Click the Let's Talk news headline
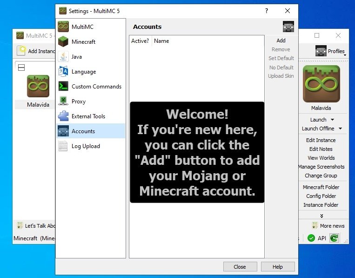 point(40,226)
